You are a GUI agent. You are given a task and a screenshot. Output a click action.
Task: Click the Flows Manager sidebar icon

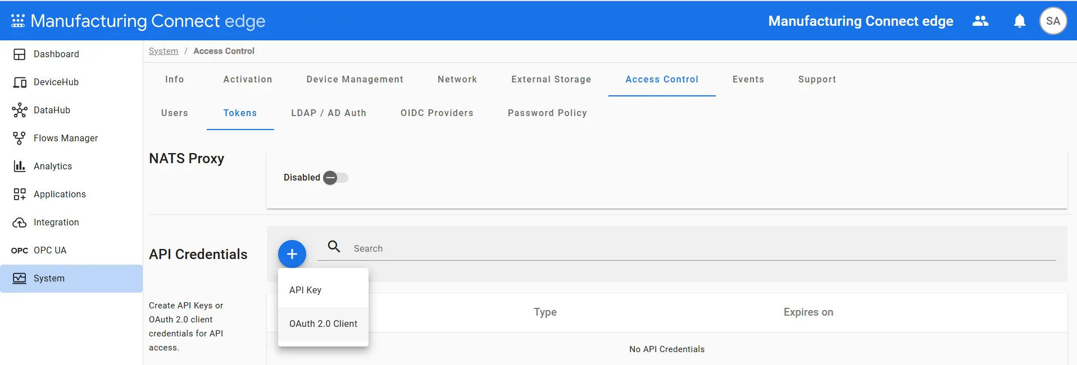click(20, 138)
